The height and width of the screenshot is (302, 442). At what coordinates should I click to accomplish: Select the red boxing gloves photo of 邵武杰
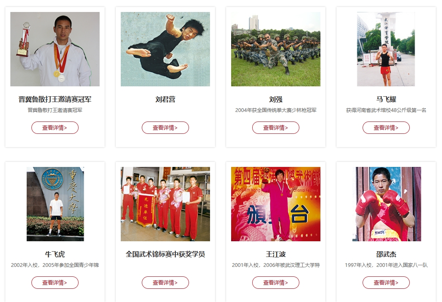point(387,204)
